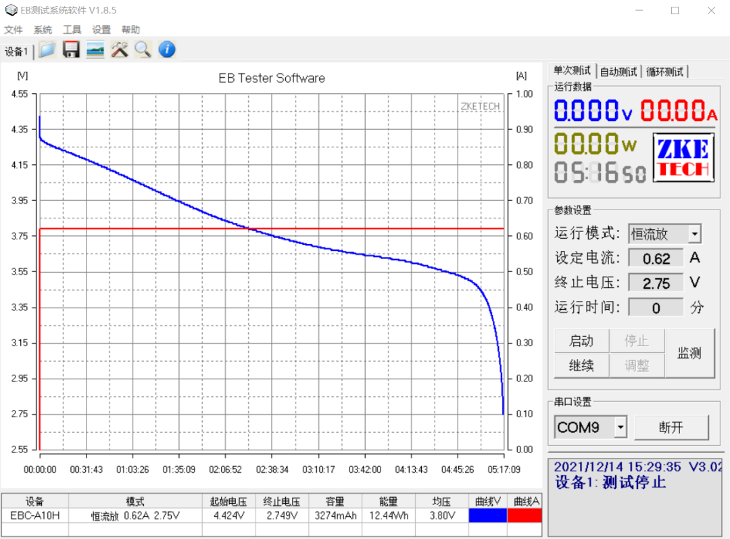Open the 系统 menu
This screenshot has width=730, height=539.
pos(43,30)
